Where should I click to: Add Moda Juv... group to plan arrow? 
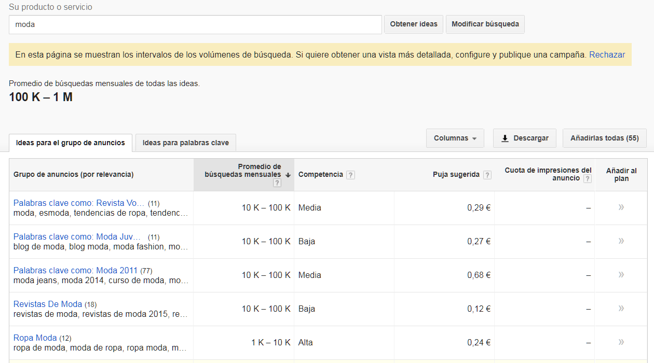point(621,241)
